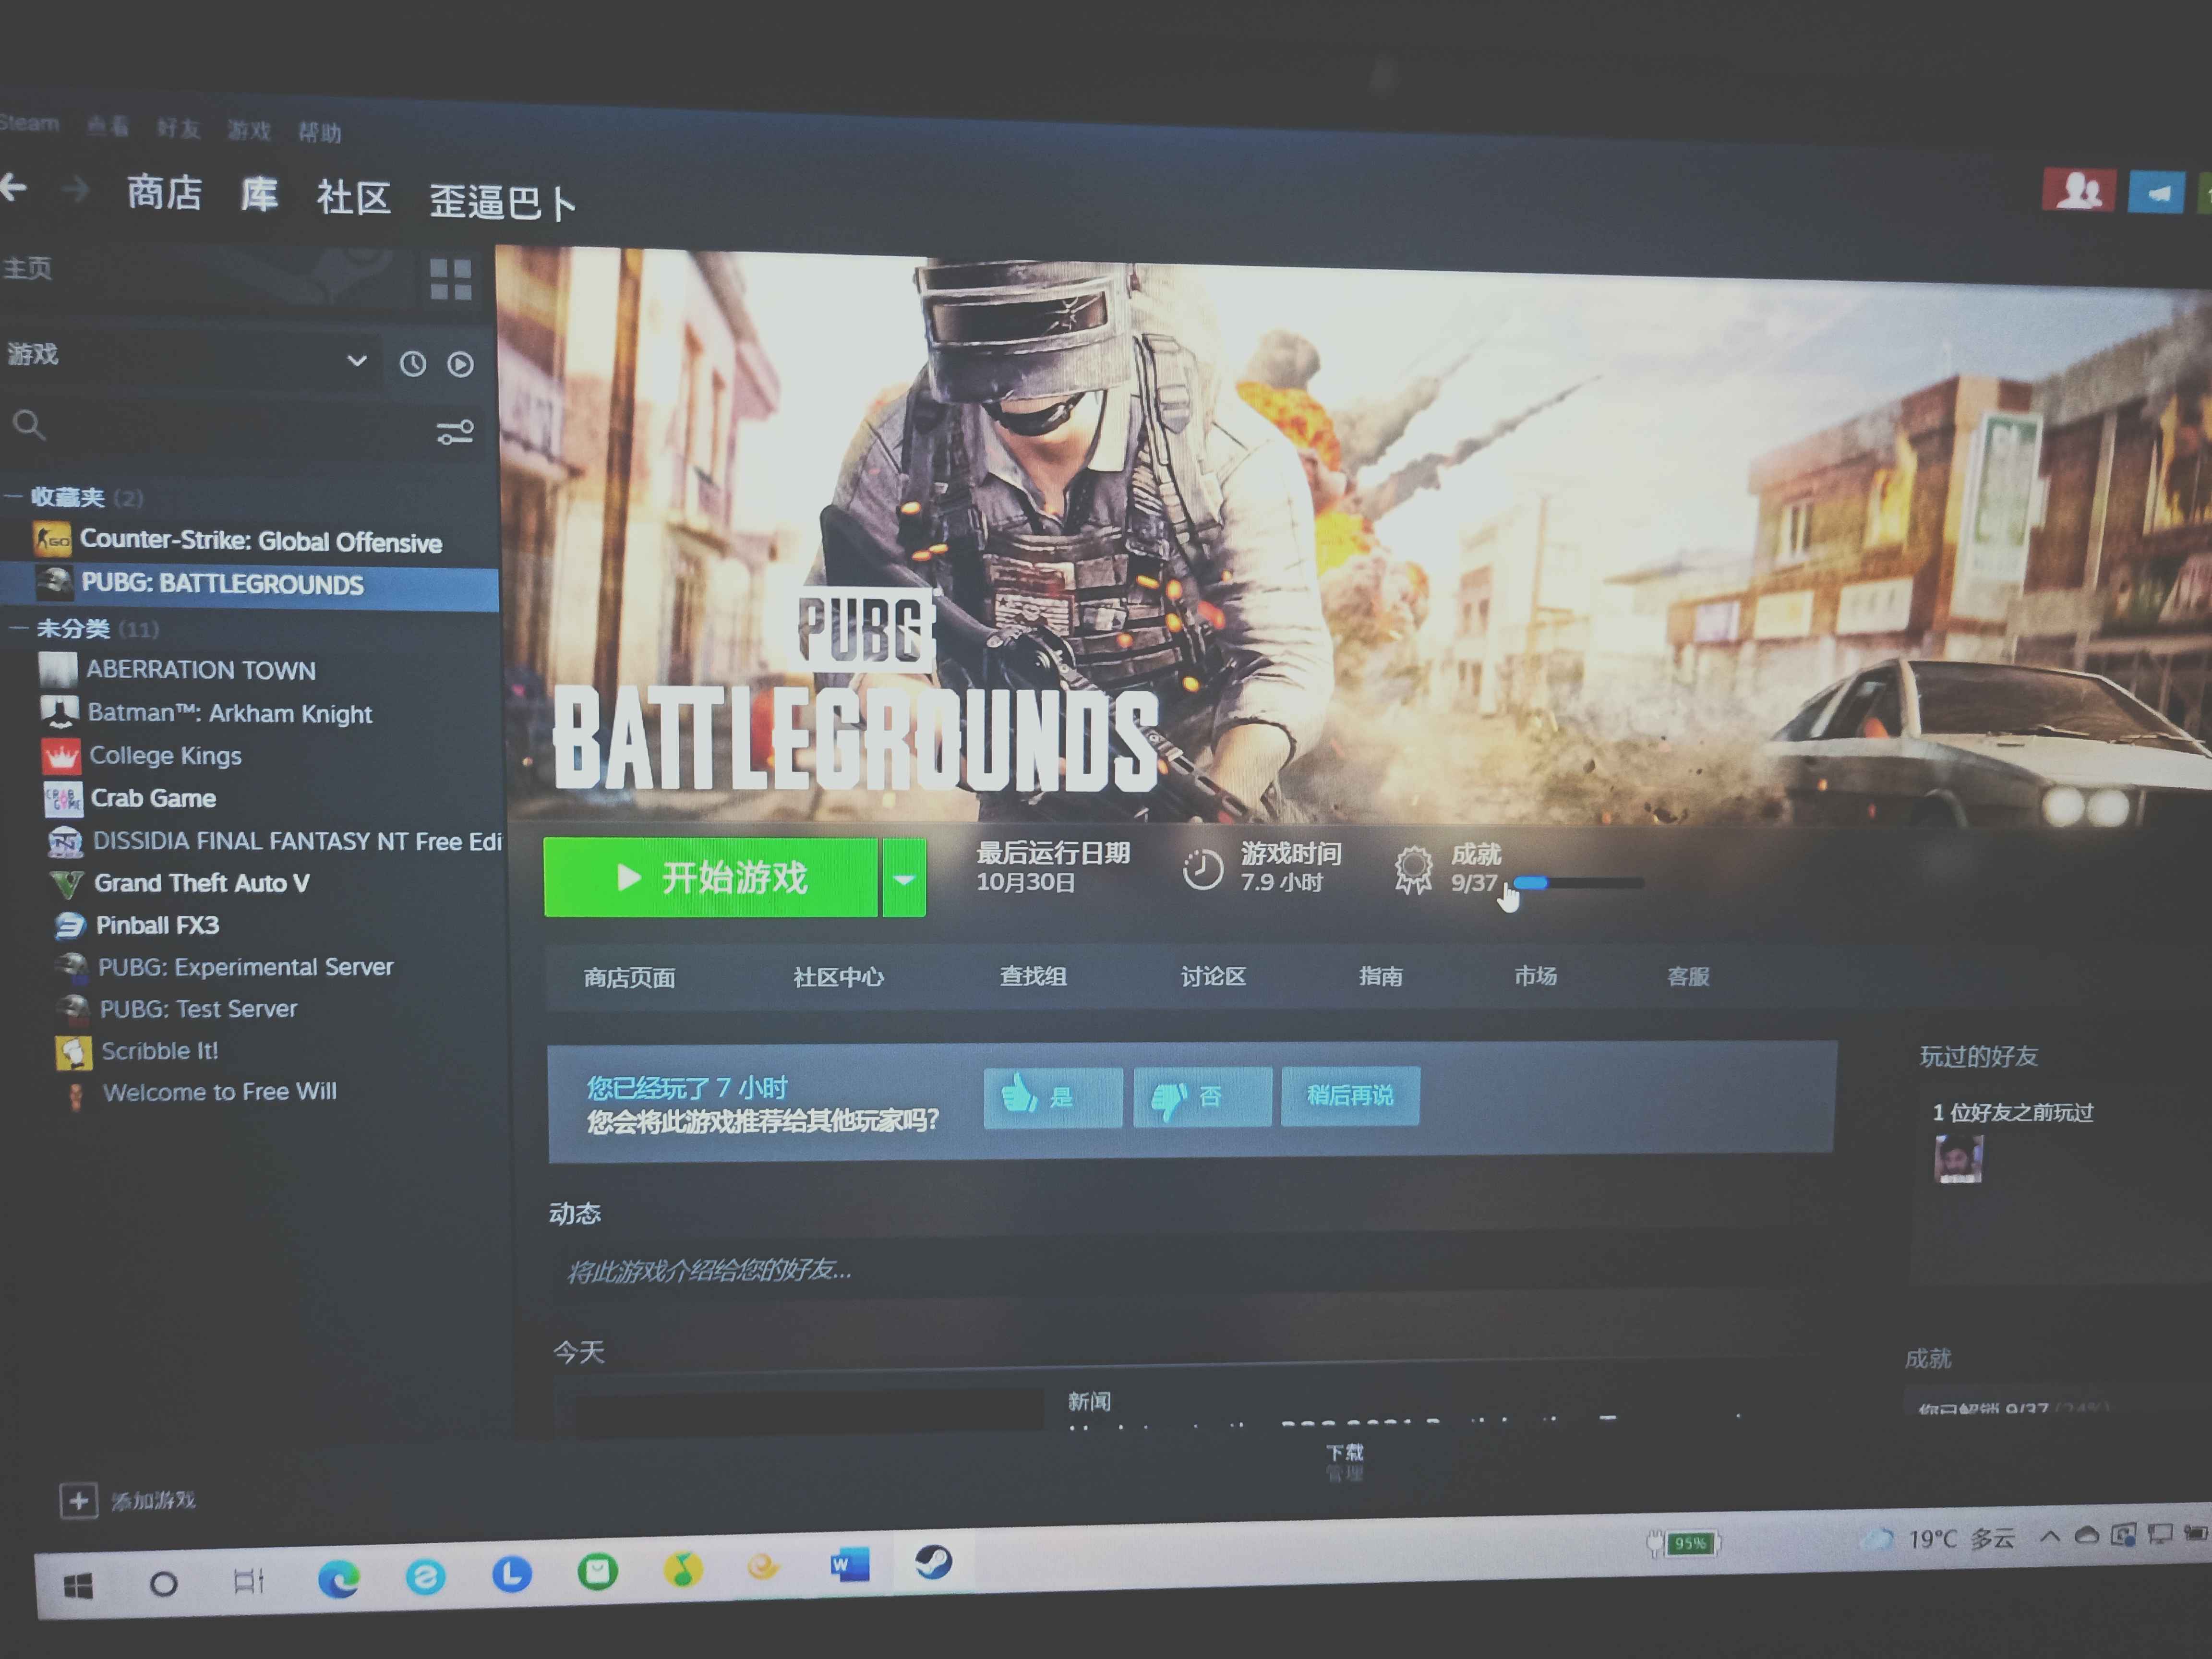Open the Windows Start menu

[78, 1585]
